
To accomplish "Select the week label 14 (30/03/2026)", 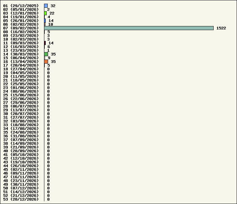I will [x=21, y=54].
